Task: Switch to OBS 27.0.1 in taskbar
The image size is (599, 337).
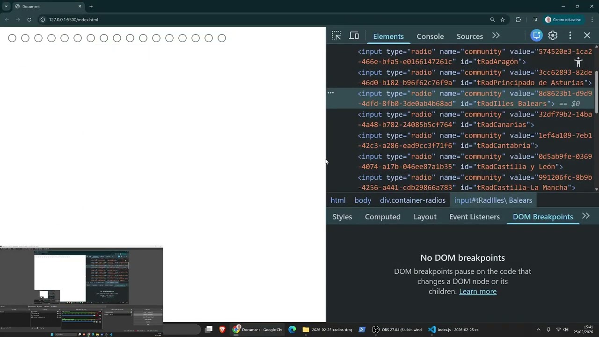Action: 397,330
